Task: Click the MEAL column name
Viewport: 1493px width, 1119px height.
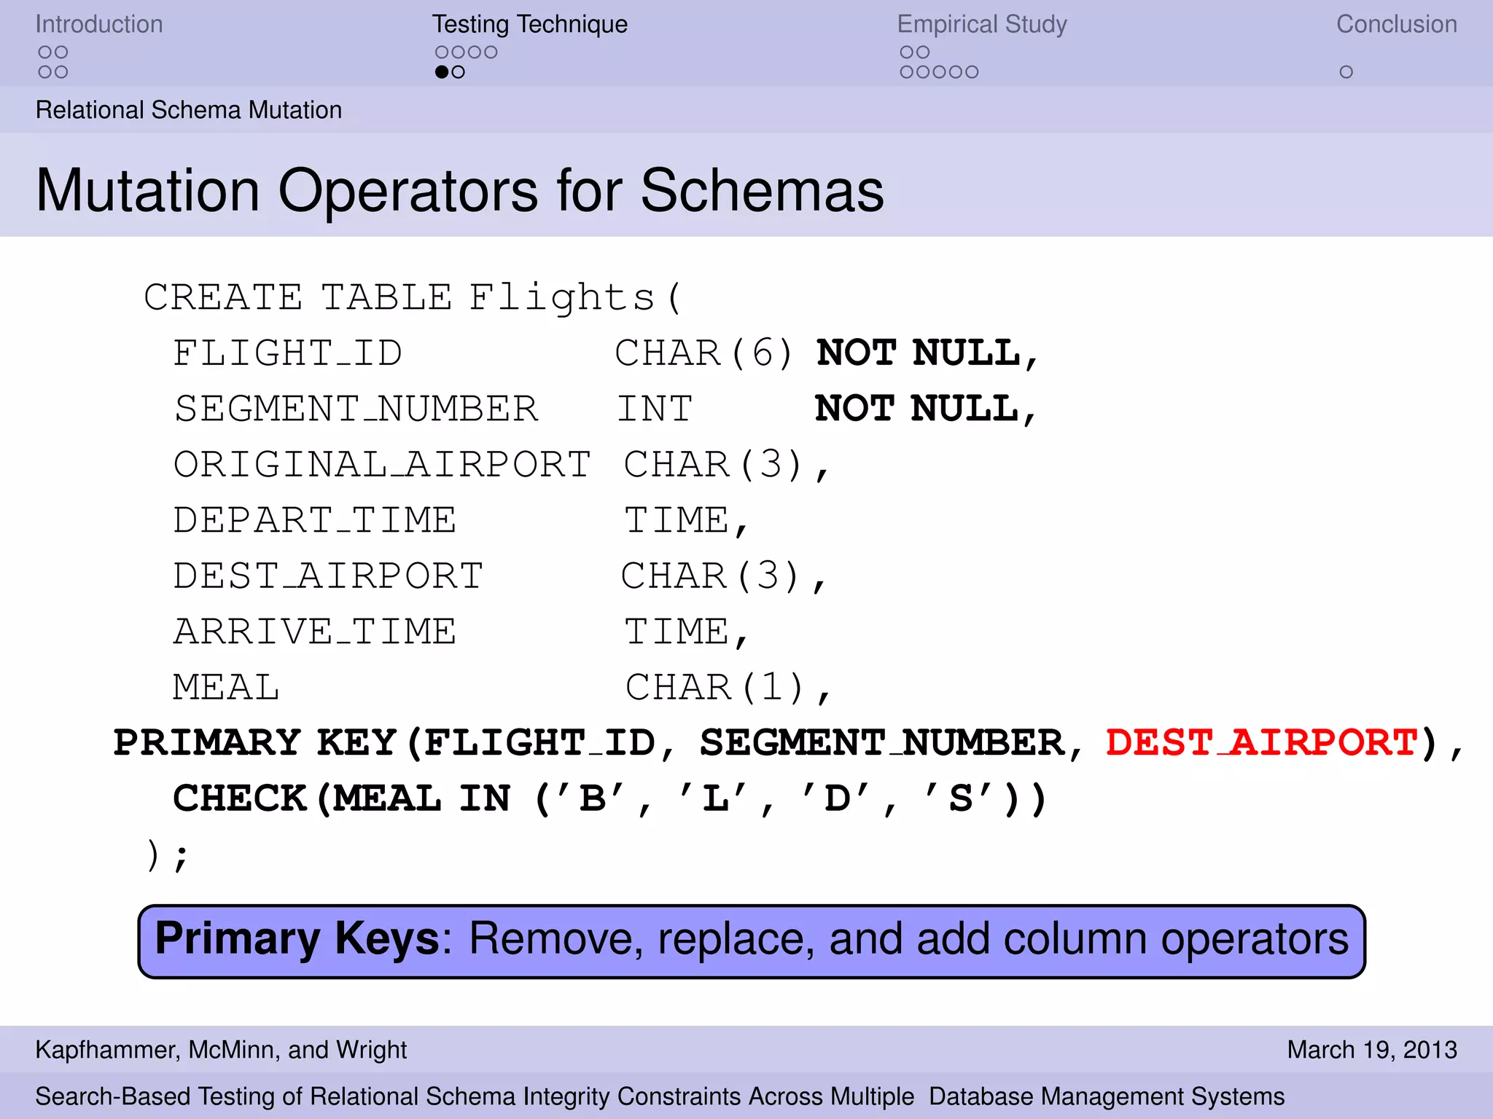Action: (226, 688)
